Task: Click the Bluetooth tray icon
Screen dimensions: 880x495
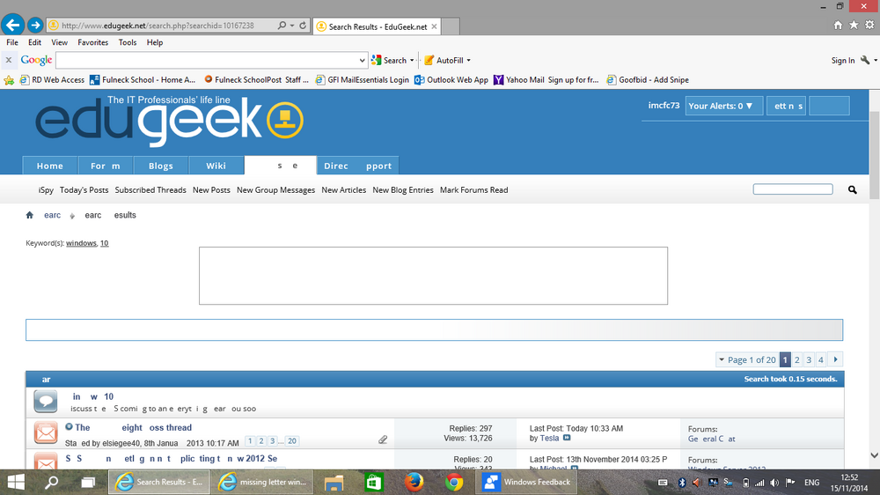Action: click(x=682, y=483)
